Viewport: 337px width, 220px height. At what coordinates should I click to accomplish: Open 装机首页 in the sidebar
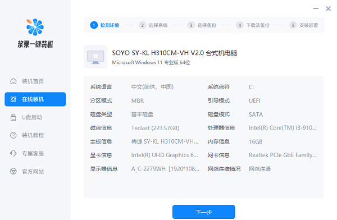click(35, 81)
